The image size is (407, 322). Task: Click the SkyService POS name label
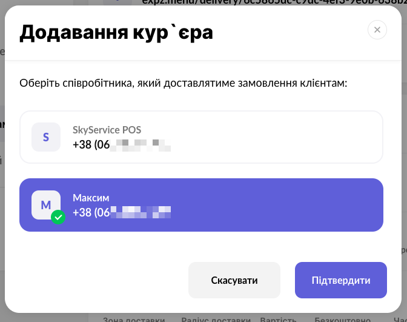pos(107,130)
